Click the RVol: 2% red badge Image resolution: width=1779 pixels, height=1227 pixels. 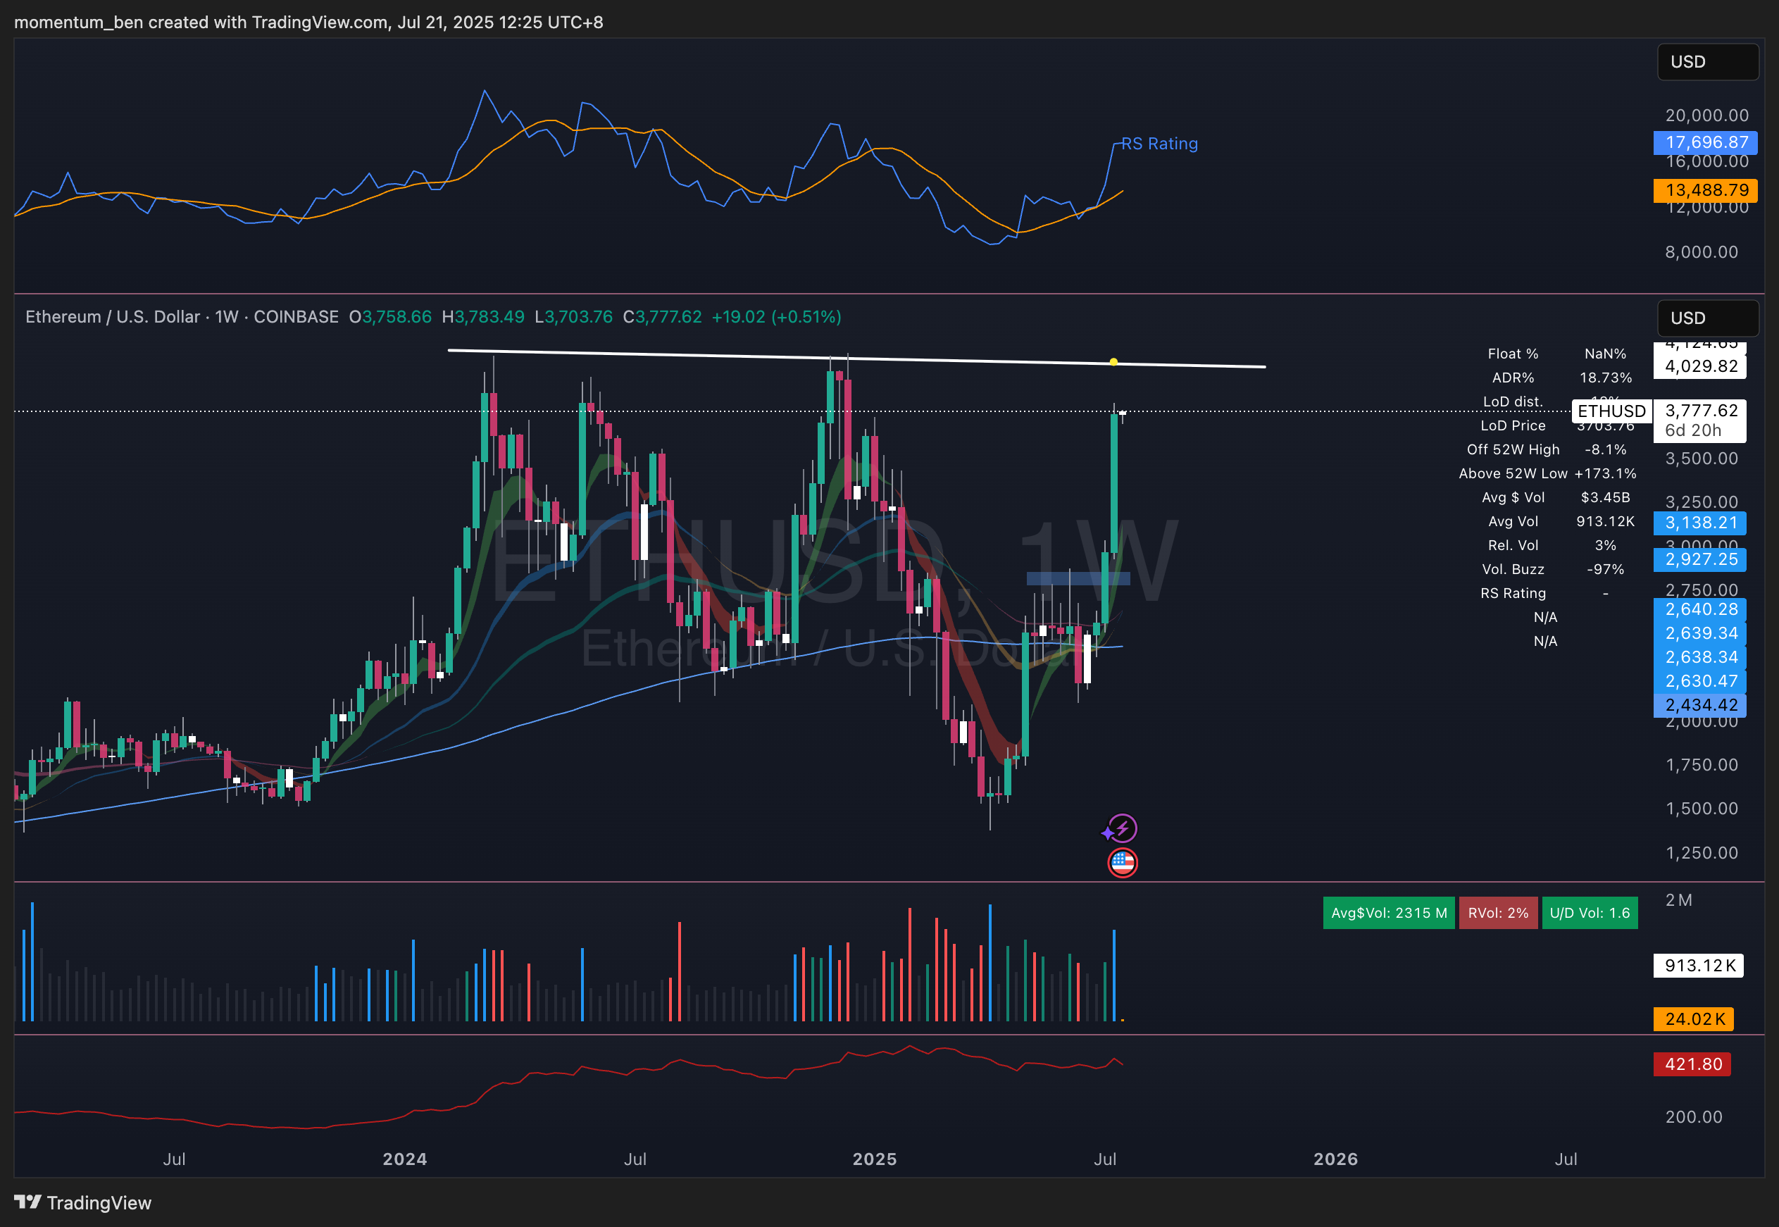tap(1497, 913)
